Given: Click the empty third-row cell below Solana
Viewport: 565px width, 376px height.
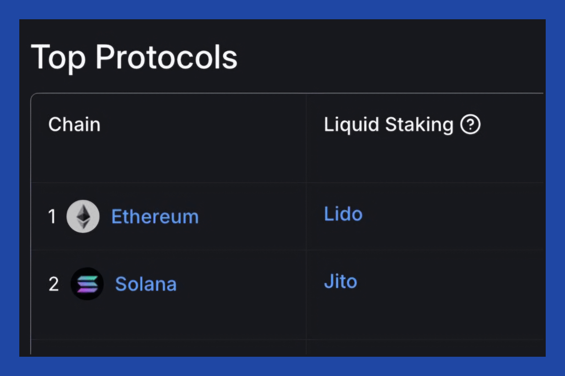Looking at the screenshot, I should (169, 347).
